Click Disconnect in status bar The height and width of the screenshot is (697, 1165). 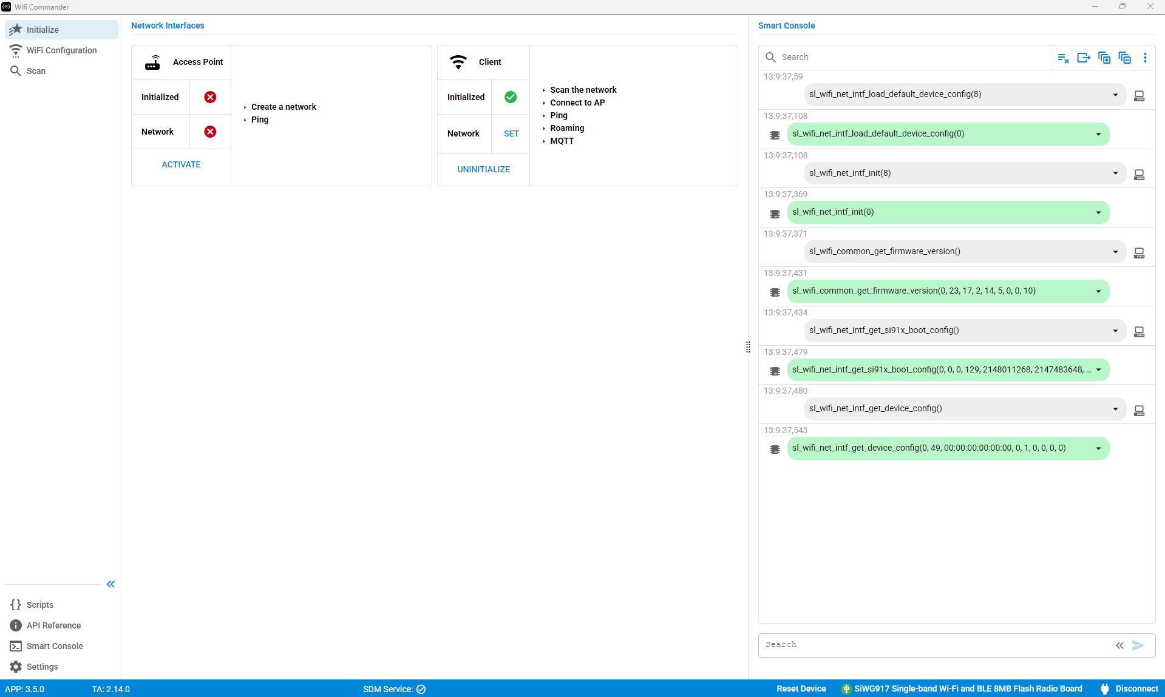pos(1130,689)
